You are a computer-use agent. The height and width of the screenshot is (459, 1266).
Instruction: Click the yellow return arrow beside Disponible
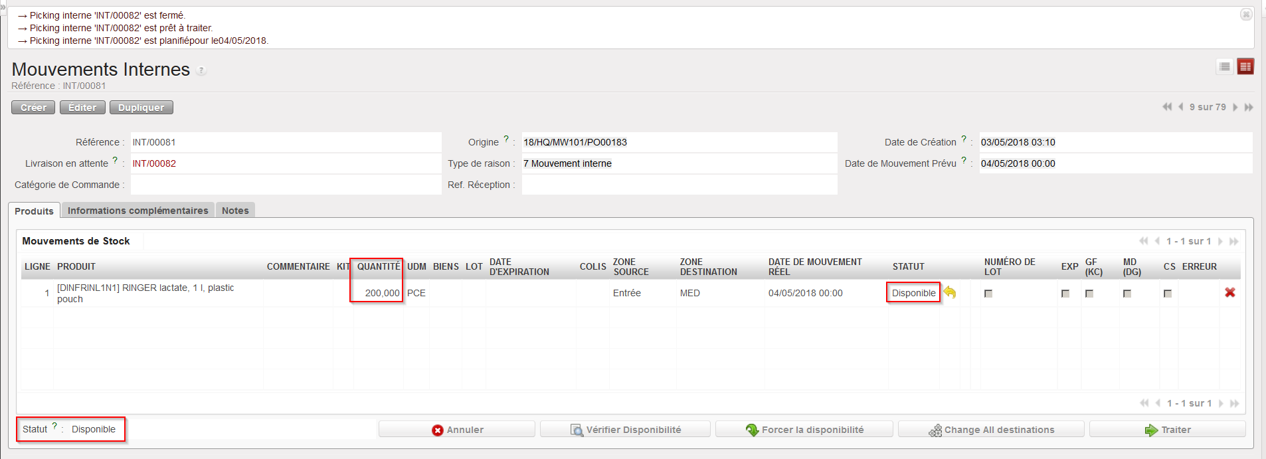pos(950,292)
